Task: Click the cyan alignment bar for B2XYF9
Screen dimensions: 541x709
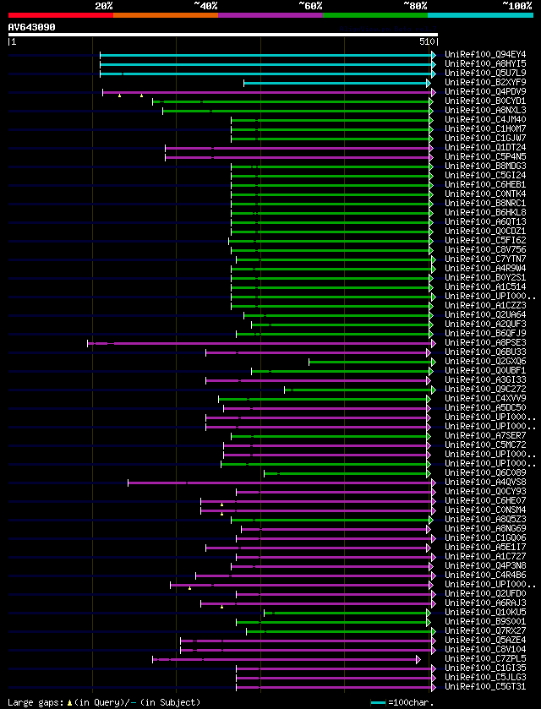Action: (336, 83)
